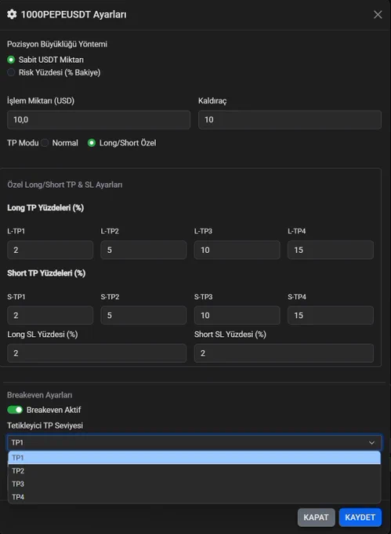Click the L-TP3 percentage field
The width and height of the screenshot is (391, 534).
point(237,250)
